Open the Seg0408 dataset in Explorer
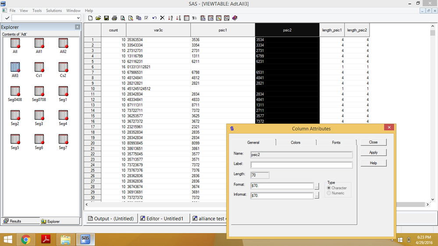This screenshot has width=438, height=246. point(15,91)
